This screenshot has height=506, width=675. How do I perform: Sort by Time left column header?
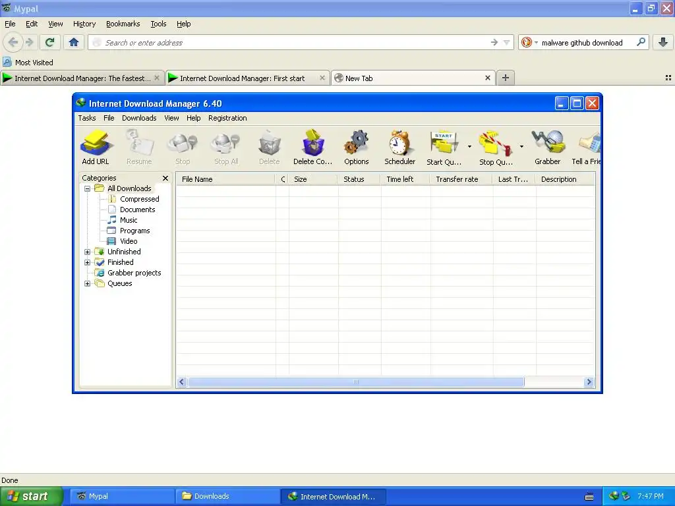click(405, 179)
